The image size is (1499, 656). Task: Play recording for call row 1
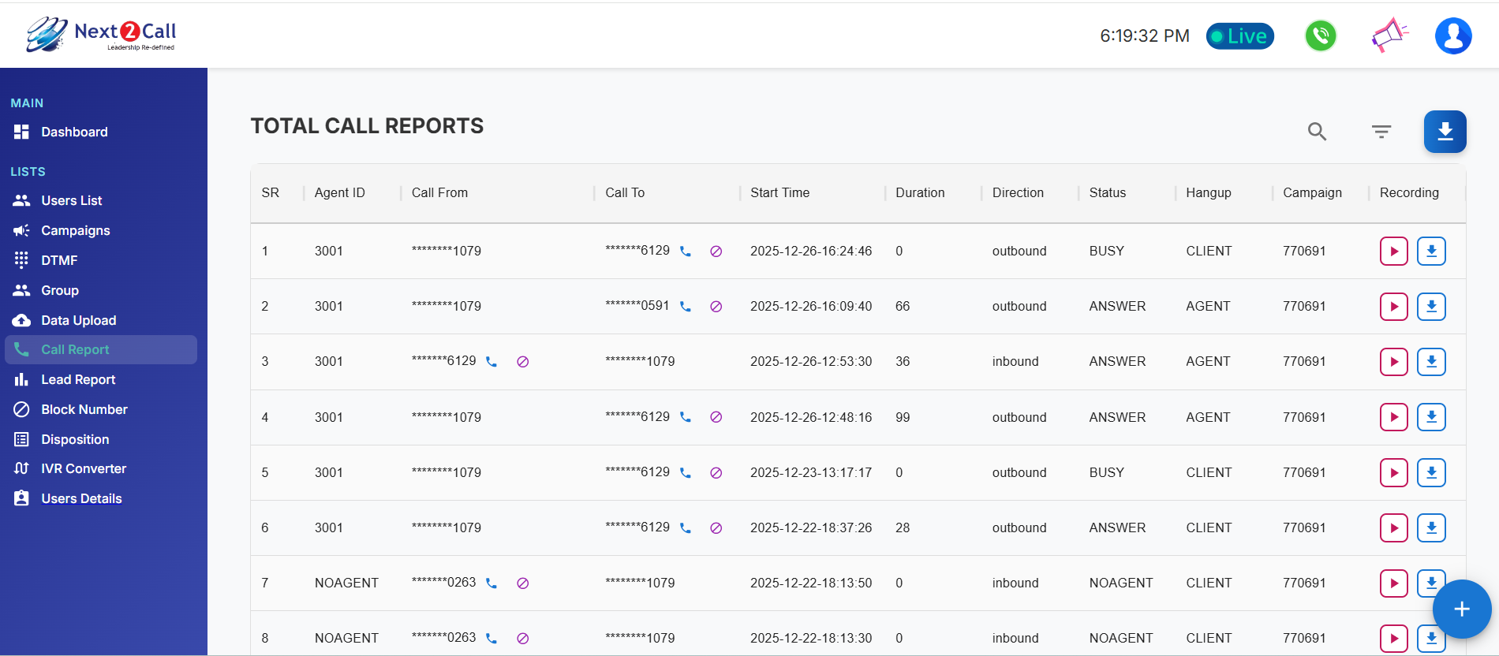click(x=1393, y=252)
